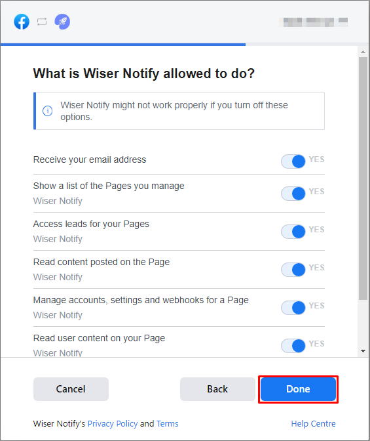Image resolution: width=370 pixels, height=441 pixels.
Task: Go Back to the previous step
Action: click(x=217, y=389)
